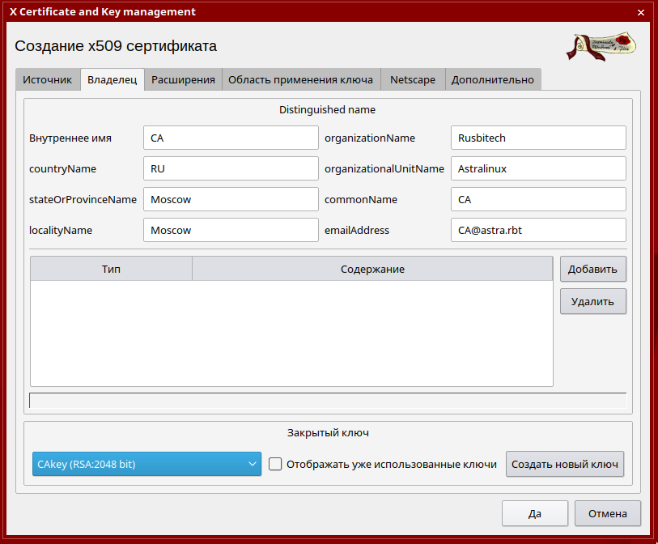This screenshot has width=658, height=544.
Task: Select the Netscape tab
Action: click(x=412, y=79)
